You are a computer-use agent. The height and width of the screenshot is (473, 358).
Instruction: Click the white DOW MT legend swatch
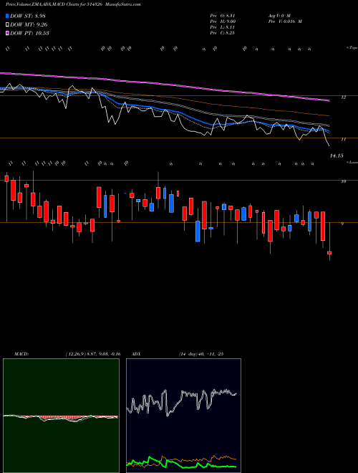(x=7, y=25)
